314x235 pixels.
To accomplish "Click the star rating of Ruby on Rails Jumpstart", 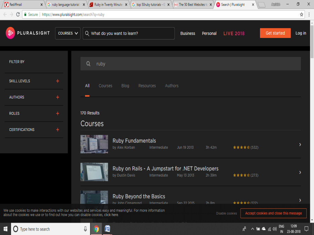I will [x=241, y=175].
